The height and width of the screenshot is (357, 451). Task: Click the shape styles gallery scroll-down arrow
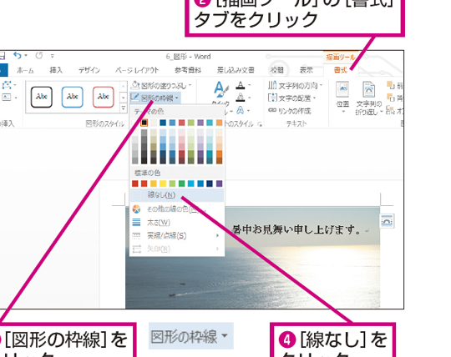[x=123, y=98]
